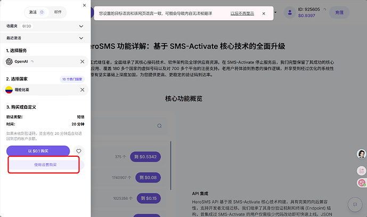The image size is (367, 217).
Task: Click the search magnifier icon
Action: (x=159, y=126)
